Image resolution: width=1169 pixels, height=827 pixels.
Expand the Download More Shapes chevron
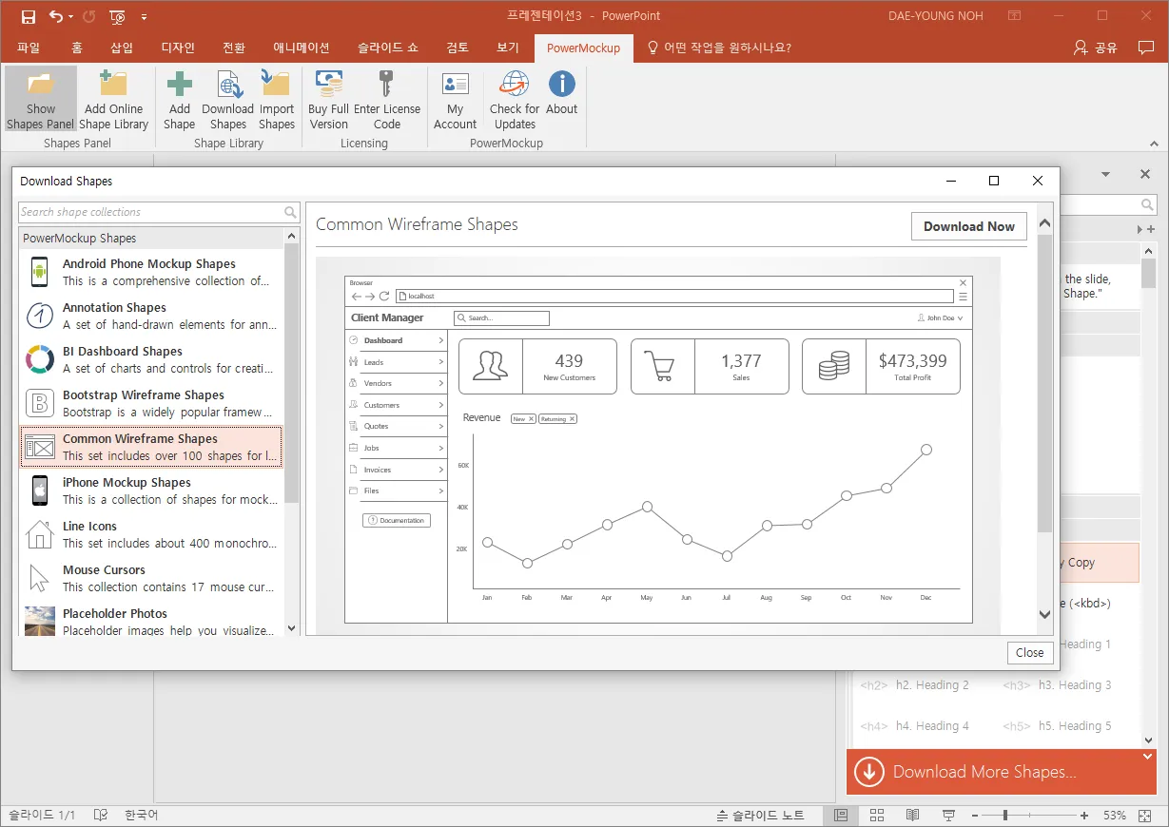[1147, 757]
